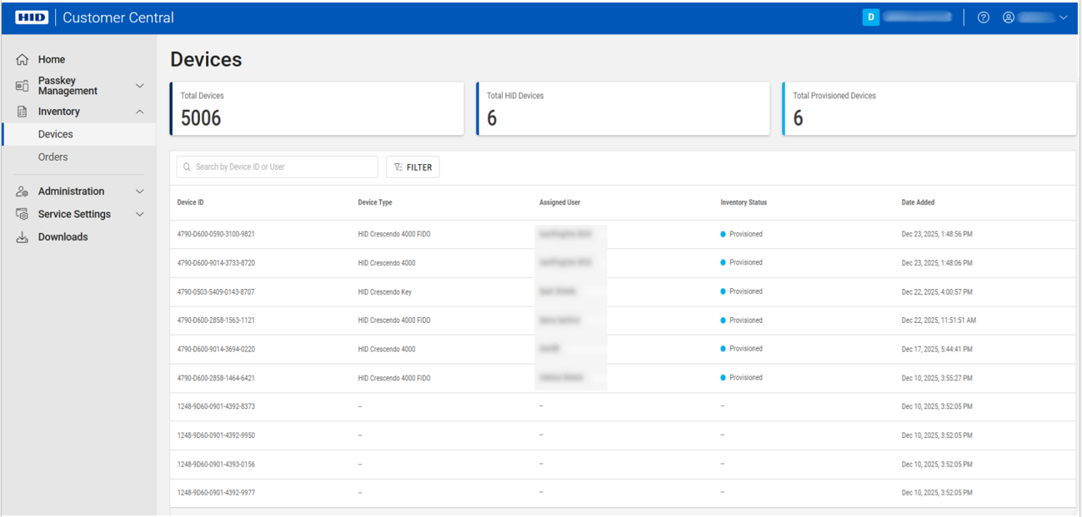Click the Downloads tray icon
Screen dimensions: 1082x517
coord(23,237)
